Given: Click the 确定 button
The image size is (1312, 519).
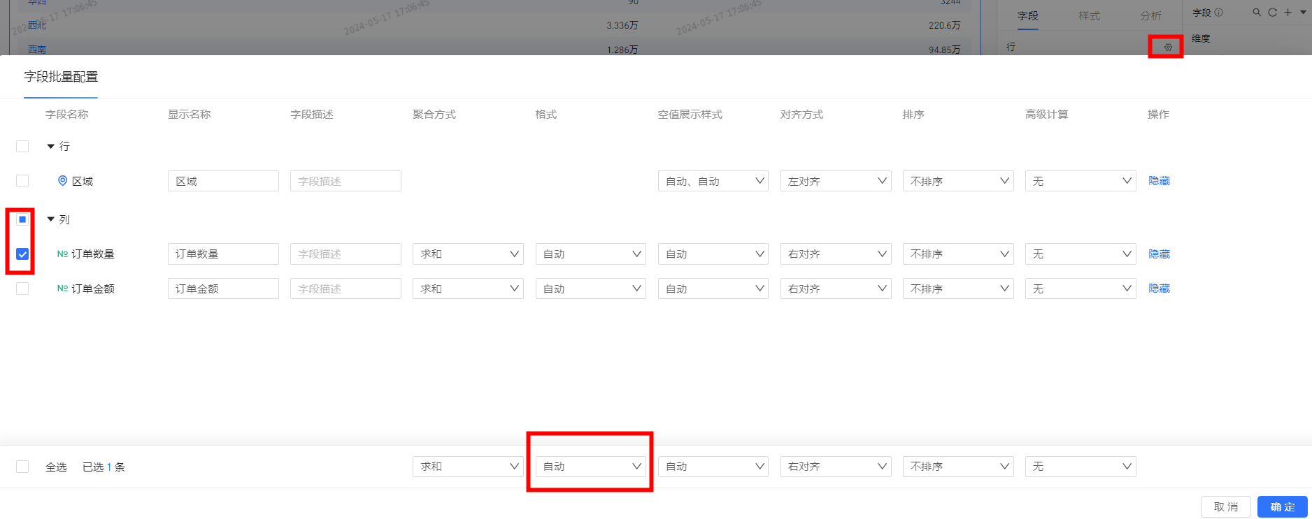Looking at the screenshot, I should (x=1282, y=506).
